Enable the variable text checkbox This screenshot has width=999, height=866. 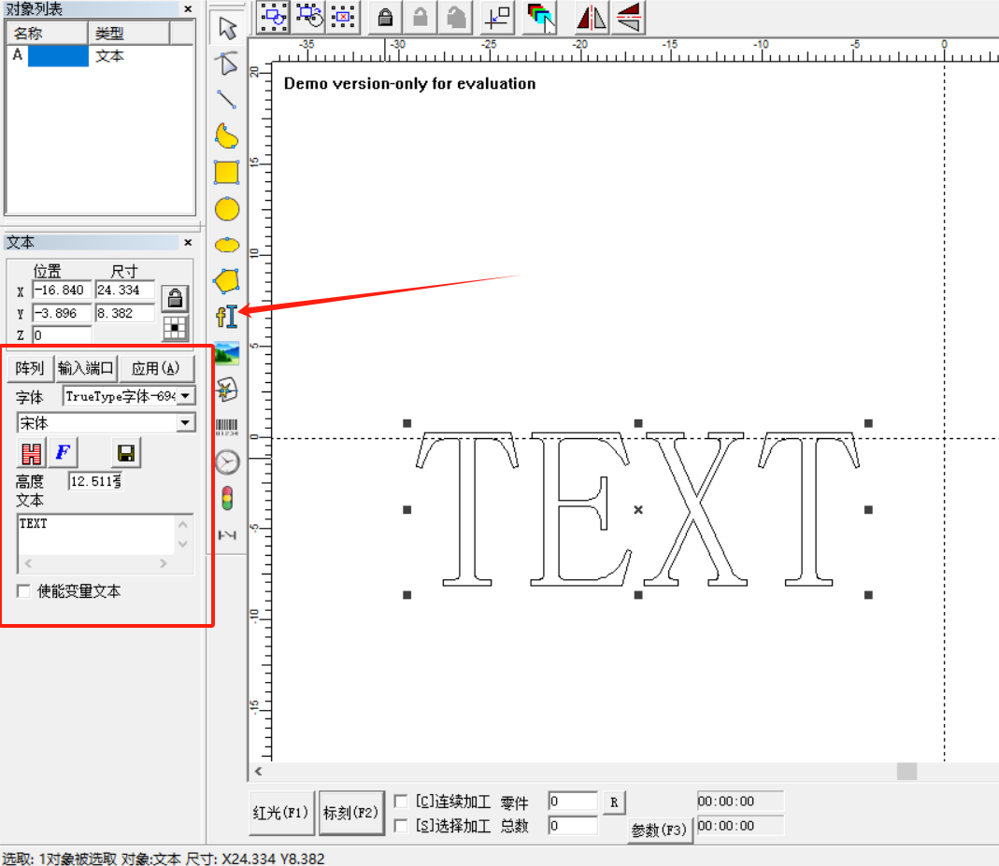[23, 591]
